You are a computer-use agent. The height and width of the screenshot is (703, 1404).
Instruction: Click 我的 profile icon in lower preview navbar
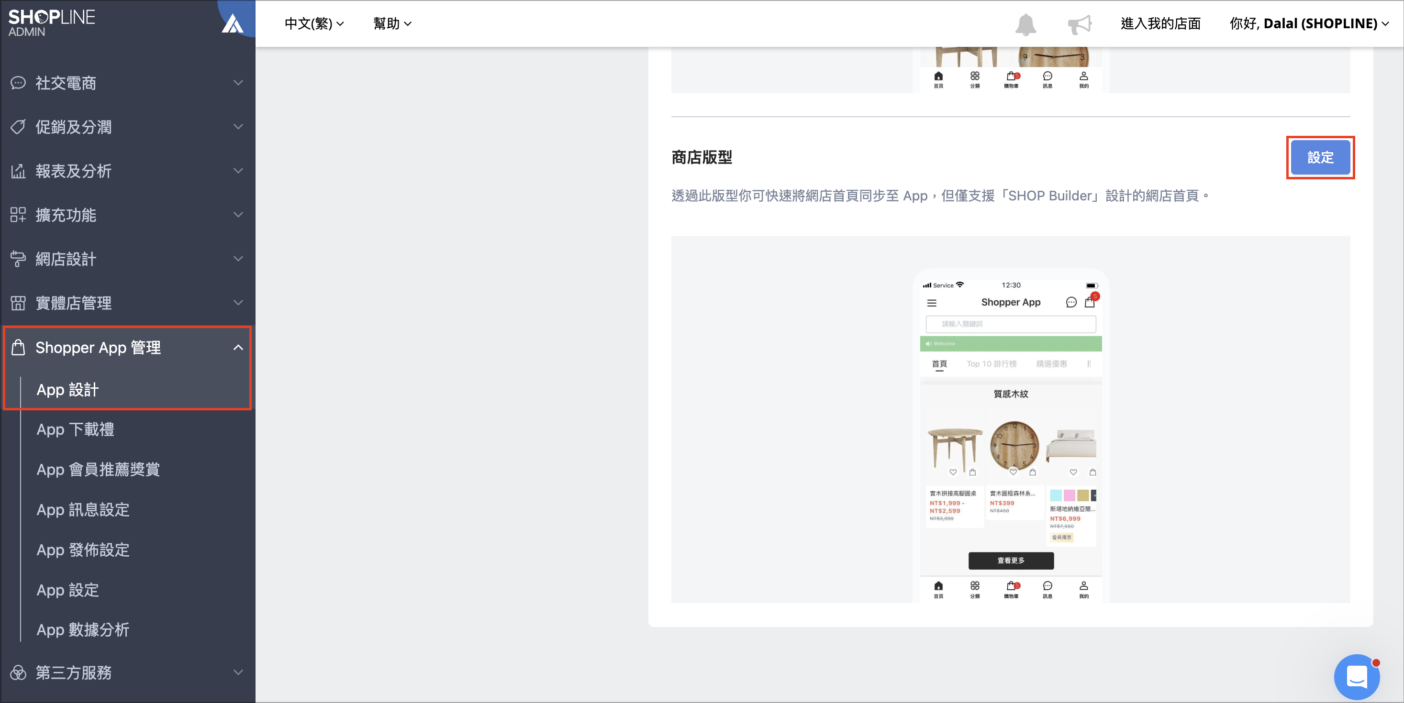[1084, 586]
